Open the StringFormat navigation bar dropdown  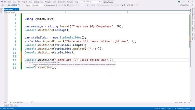[35, 12]
